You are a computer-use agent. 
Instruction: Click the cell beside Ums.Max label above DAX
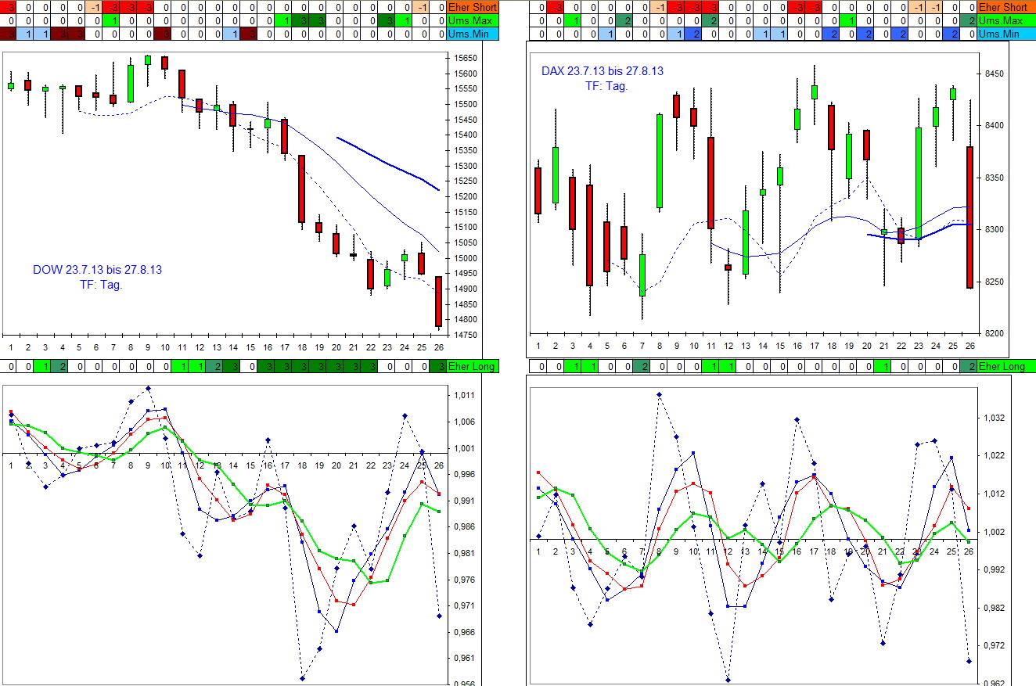click(969, 20)
